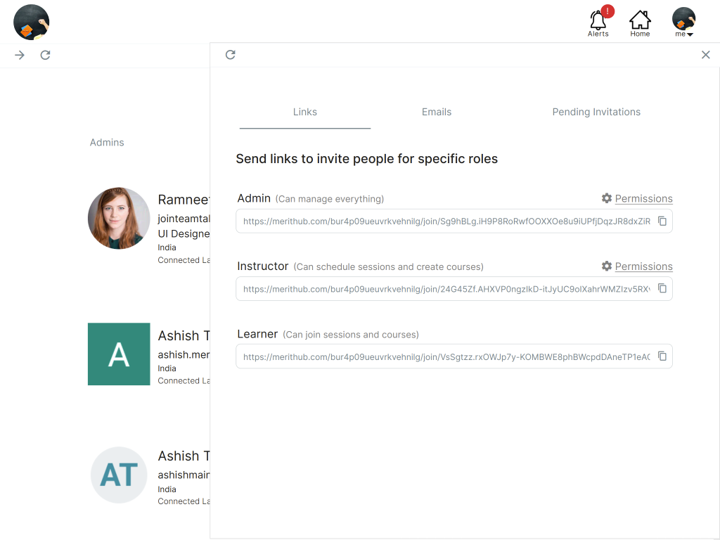The width and height of the screenshot is (720, 540).
Task: Refresh the invite panel
Action: pyautogui.click(x=230, y=55)
